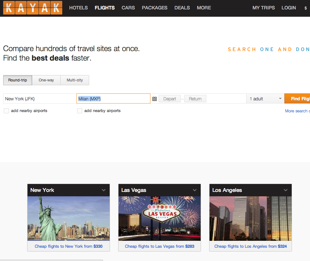Click the Los Angeles skyline thumbnail
Viewport: 310px width, 261px height.
click(x=251, y=218)
